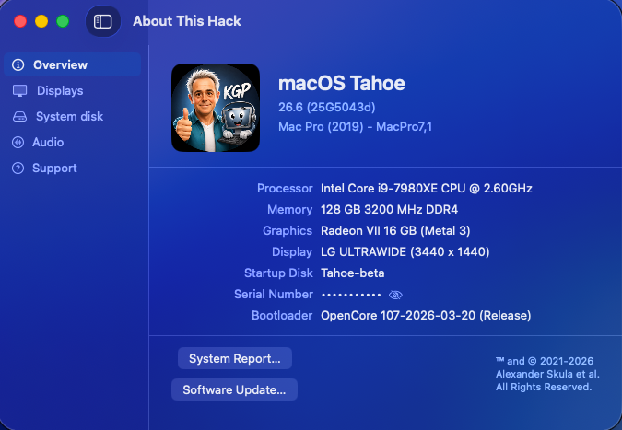The height and width of the screenshot is (430, 622).
Task: Close the window with the red button
Action: tap(20, 21)
